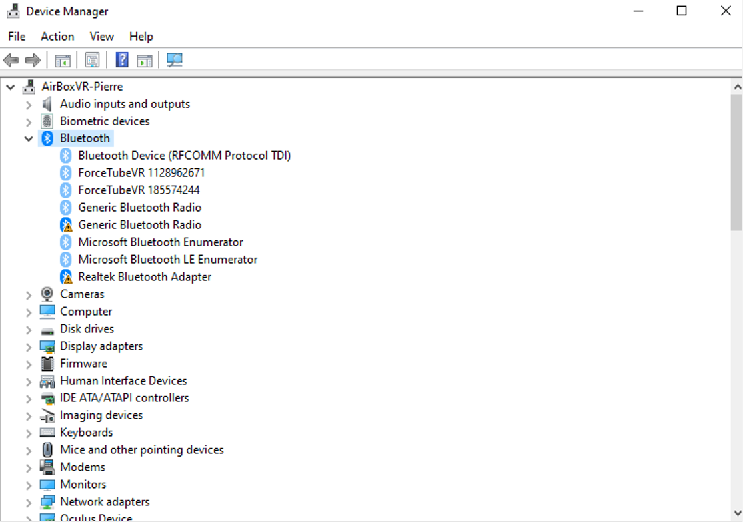
Task: Expand the Disk drives category
Action: (29, 329)
